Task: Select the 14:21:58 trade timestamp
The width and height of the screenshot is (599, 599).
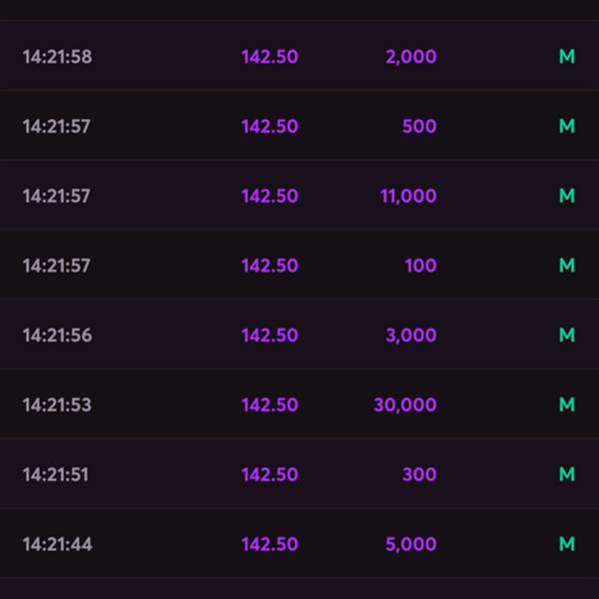Action: pos(57,57)
